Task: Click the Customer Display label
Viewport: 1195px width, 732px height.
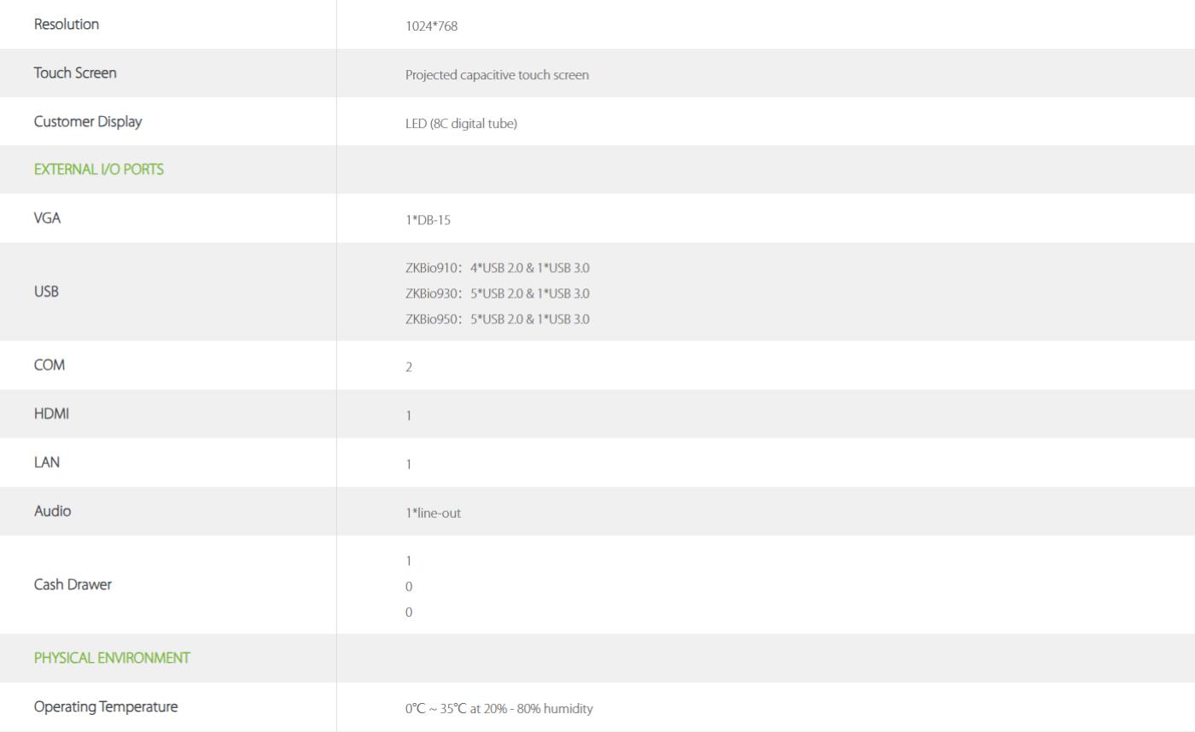Action: pos(88,121)
